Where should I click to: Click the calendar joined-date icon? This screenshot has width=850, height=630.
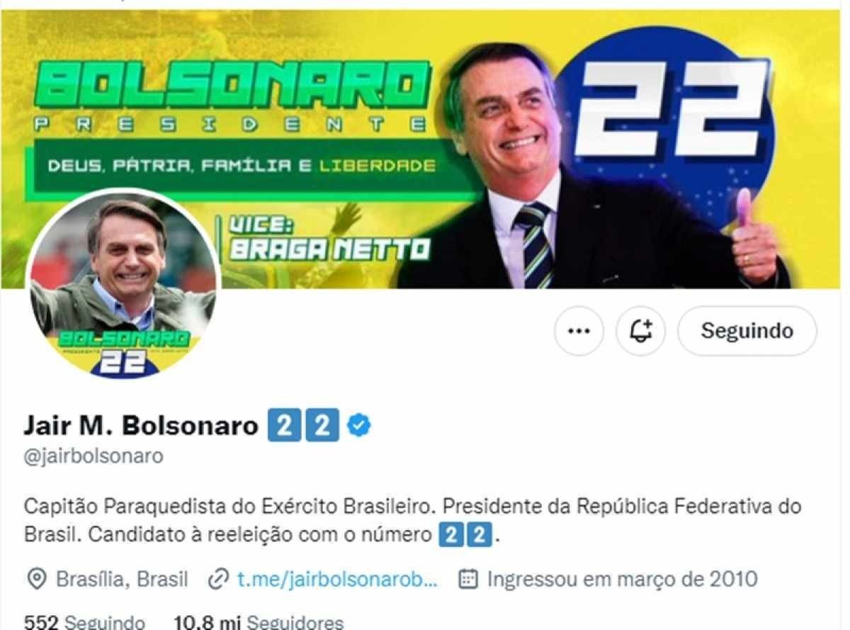(468, 579)
